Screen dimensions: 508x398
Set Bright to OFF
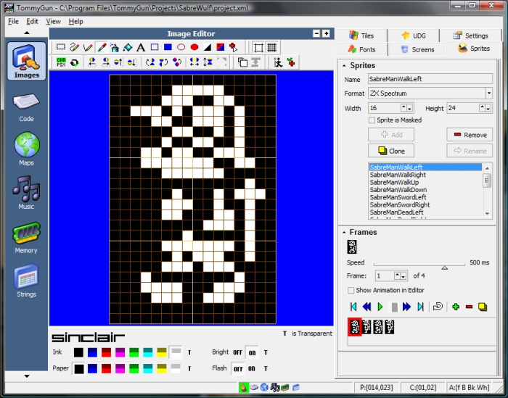coord(238,353)
